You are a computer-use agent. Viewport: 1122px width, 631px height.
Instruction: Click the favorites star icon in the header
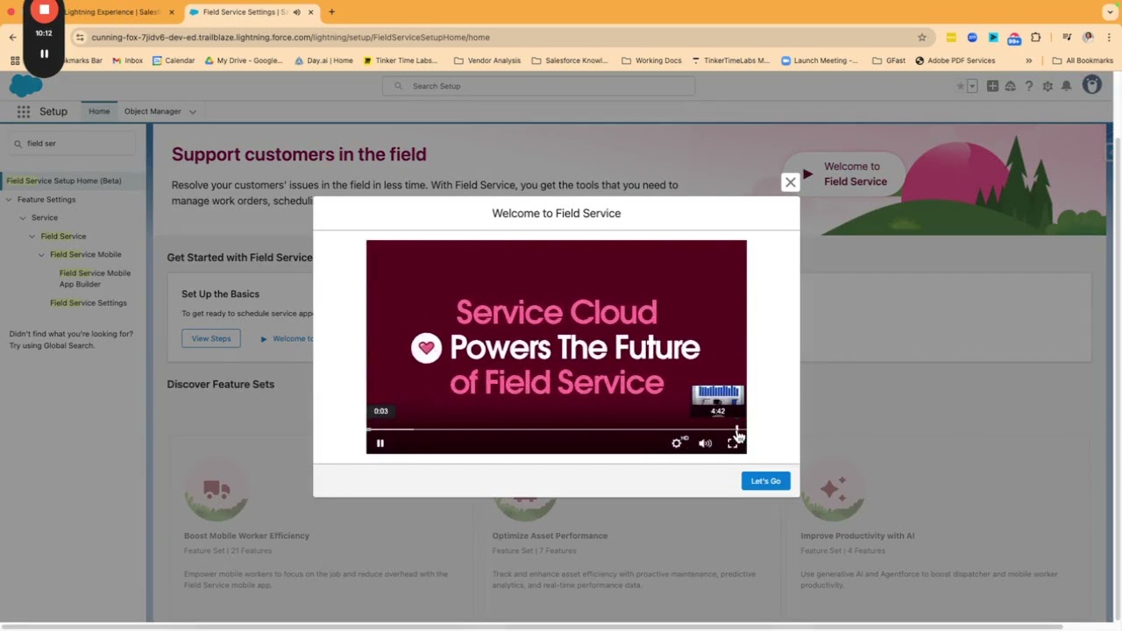point(960,86)
